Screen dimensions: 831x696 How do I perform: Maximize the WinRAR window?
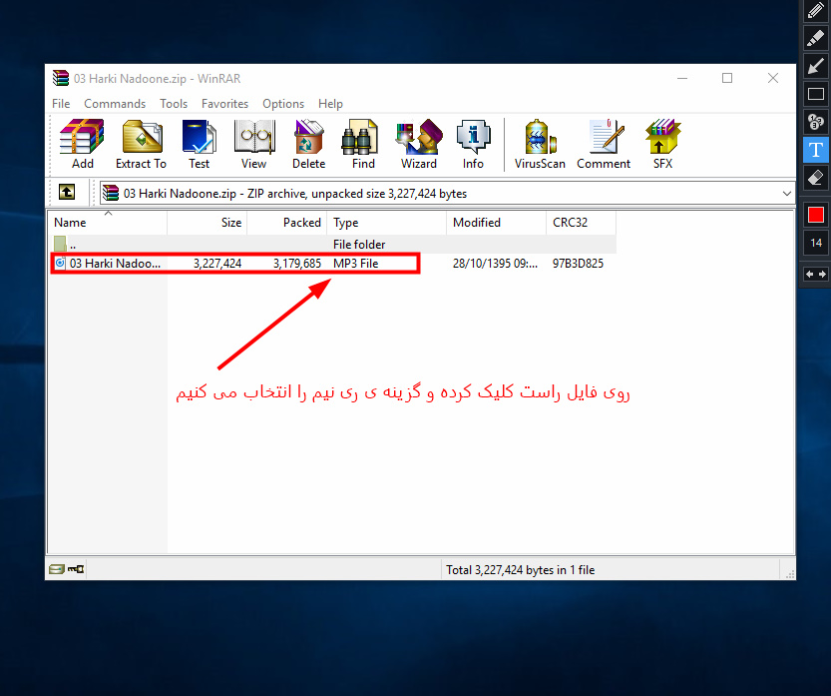[x=727, y=79]
